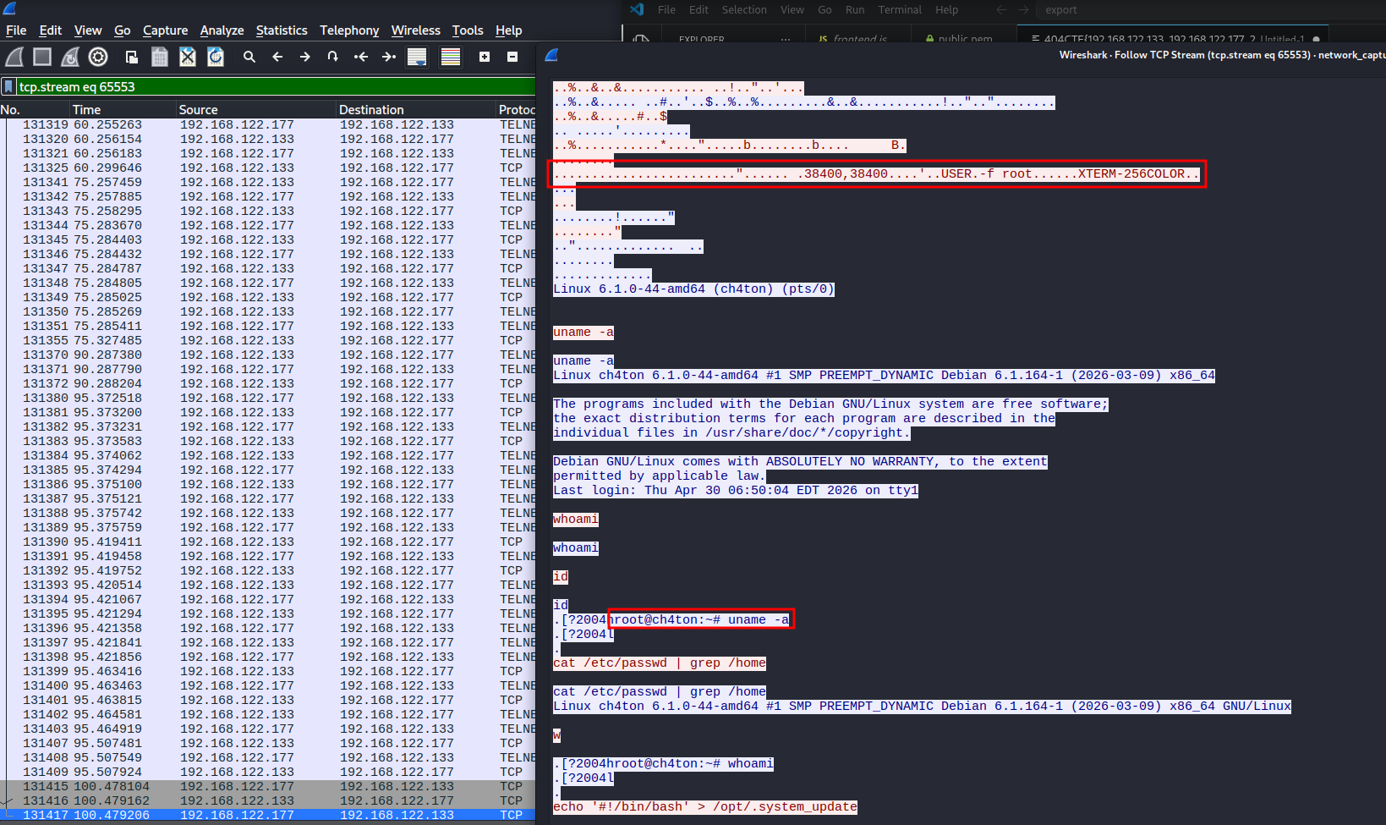
Task: Select packet row 131319
Action: tap(267, 124)
